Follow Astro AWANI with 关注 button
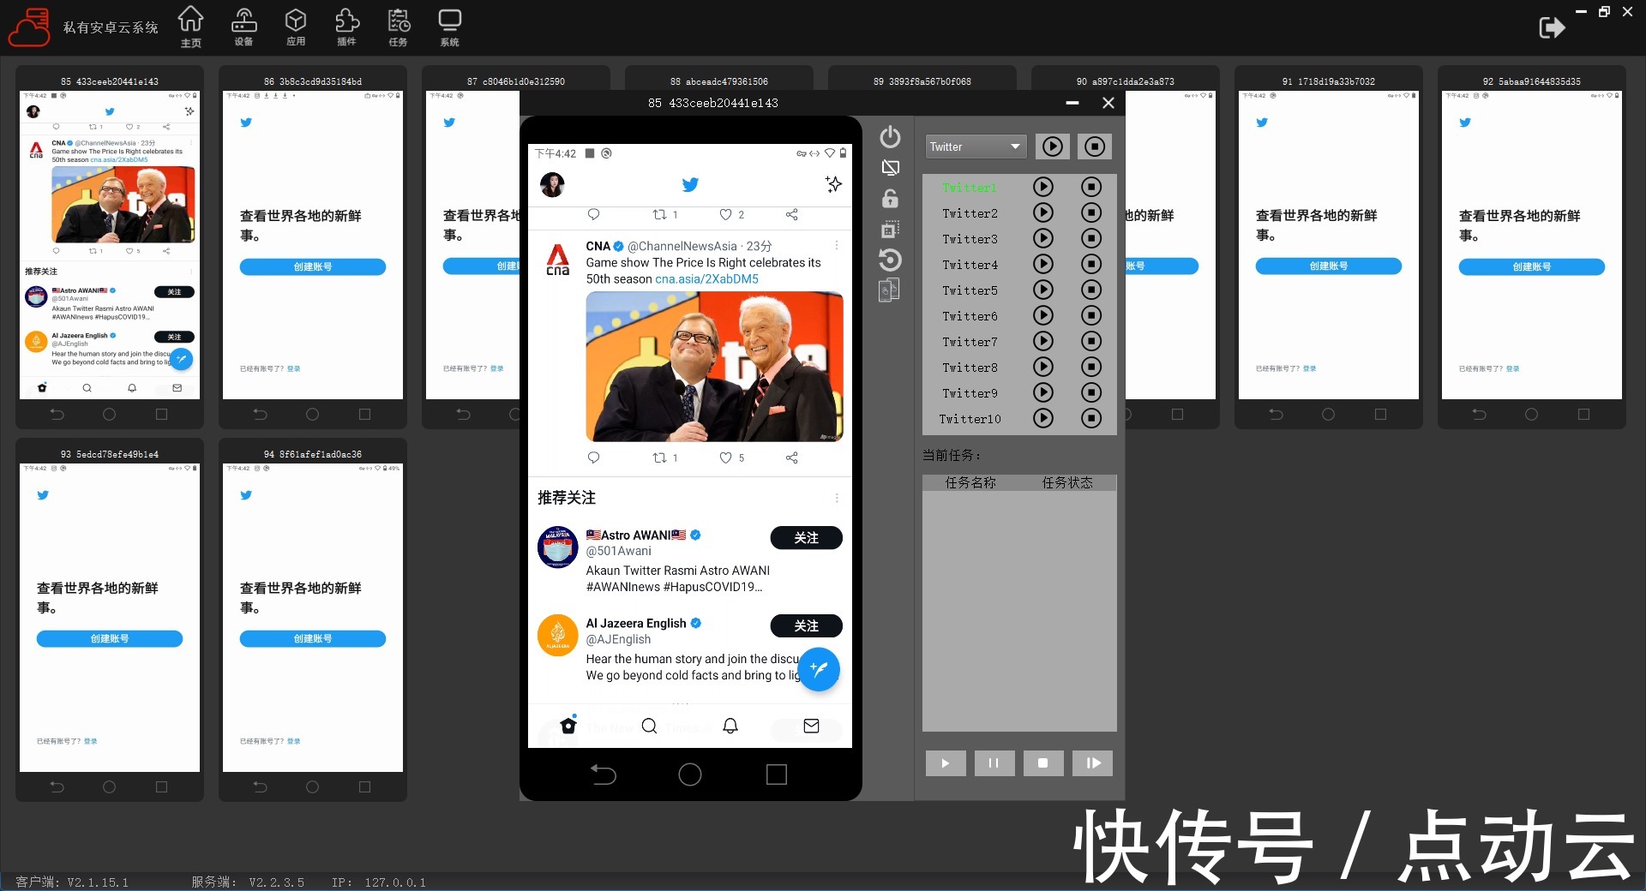Screen dimensions: 1646x891 (806, 538)
